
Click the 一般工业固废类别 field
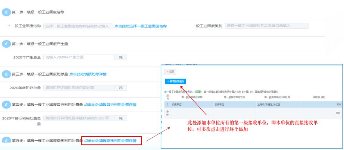(266, 26)
